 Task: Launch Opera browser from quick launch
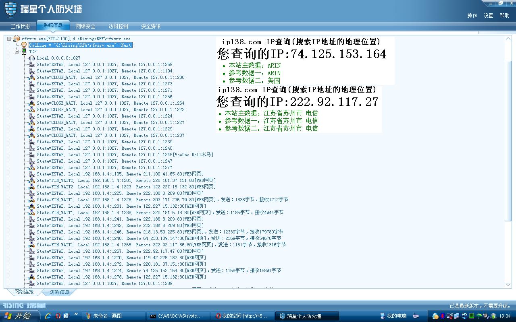(58, 316)
